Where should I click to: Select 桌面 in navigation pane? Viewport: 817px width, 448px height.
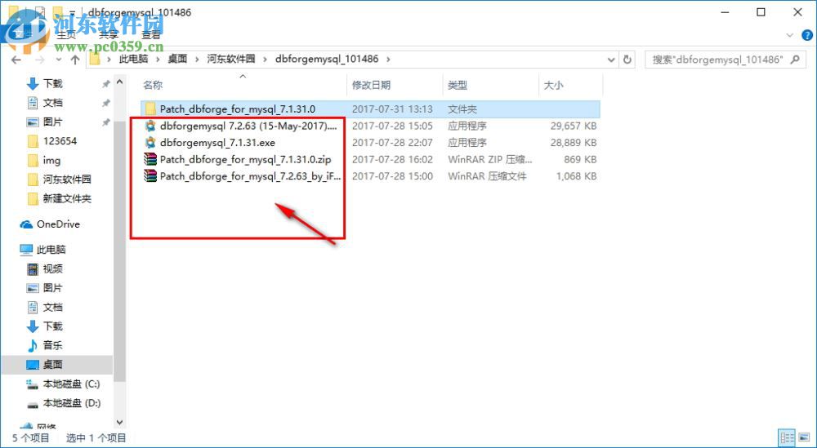[x=52, y=364]
